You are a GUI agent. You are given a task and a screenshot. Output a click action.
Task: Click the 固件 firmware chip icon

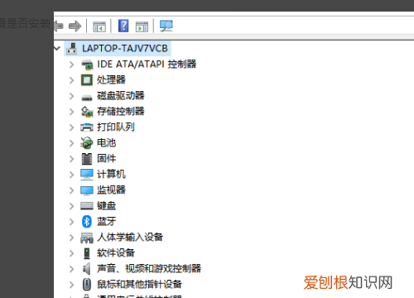(x=87, y=159)
